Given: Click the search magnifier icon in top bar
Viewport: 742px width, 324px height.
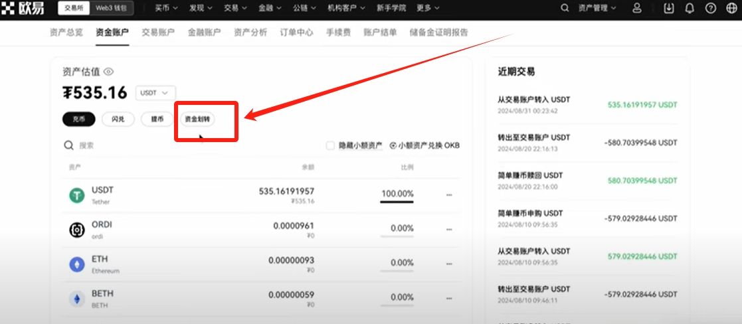Looking at the screenshot, I should click(565, 9).
